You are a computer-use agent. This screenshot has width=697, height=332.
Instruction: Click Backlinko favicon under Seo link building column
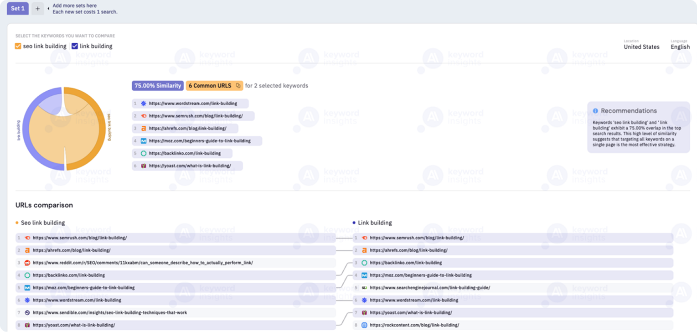(x=27, y=275)
